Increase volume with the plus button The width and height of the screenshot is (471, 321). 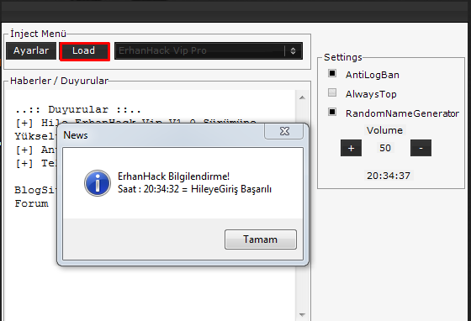click(352, 148)
